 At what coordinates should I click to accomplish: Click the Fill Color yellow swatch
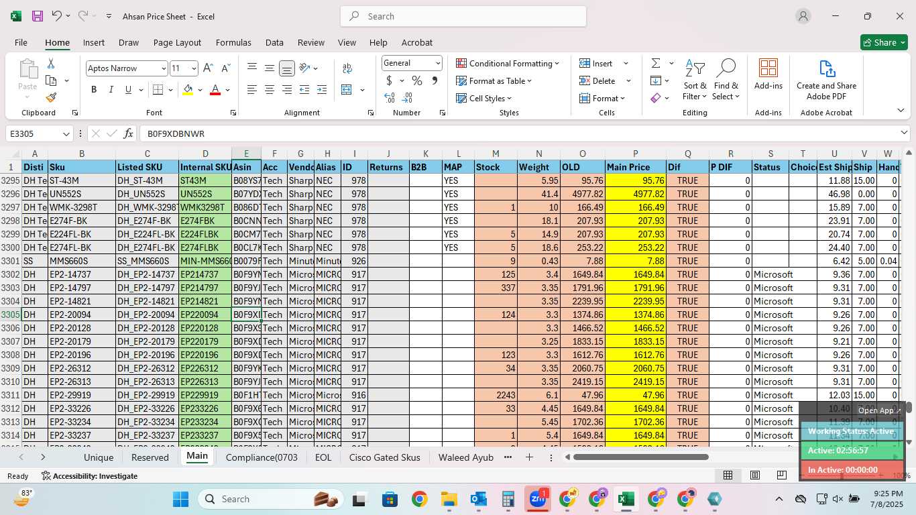tap(188, 90)
